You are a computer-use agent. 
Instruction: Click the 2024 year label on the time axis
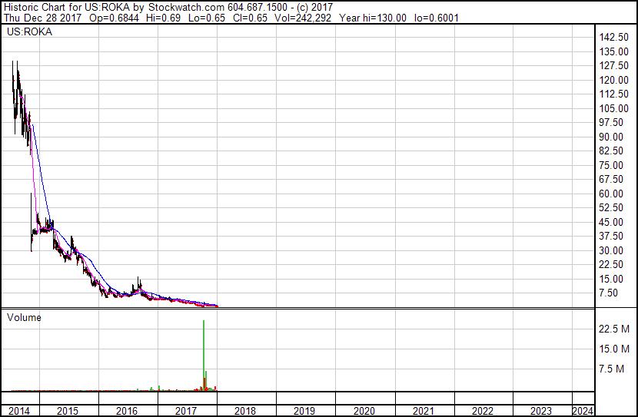(x=583, y=411)
